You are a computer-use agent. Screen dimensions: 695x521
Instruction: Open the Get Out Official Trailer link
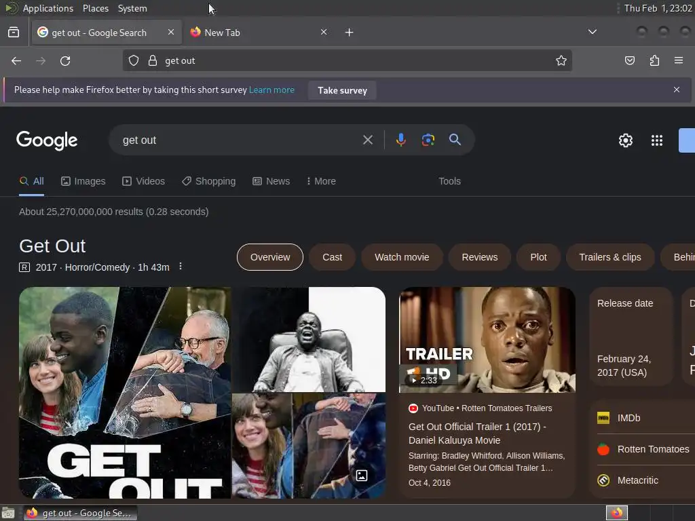tap(477, 433)
